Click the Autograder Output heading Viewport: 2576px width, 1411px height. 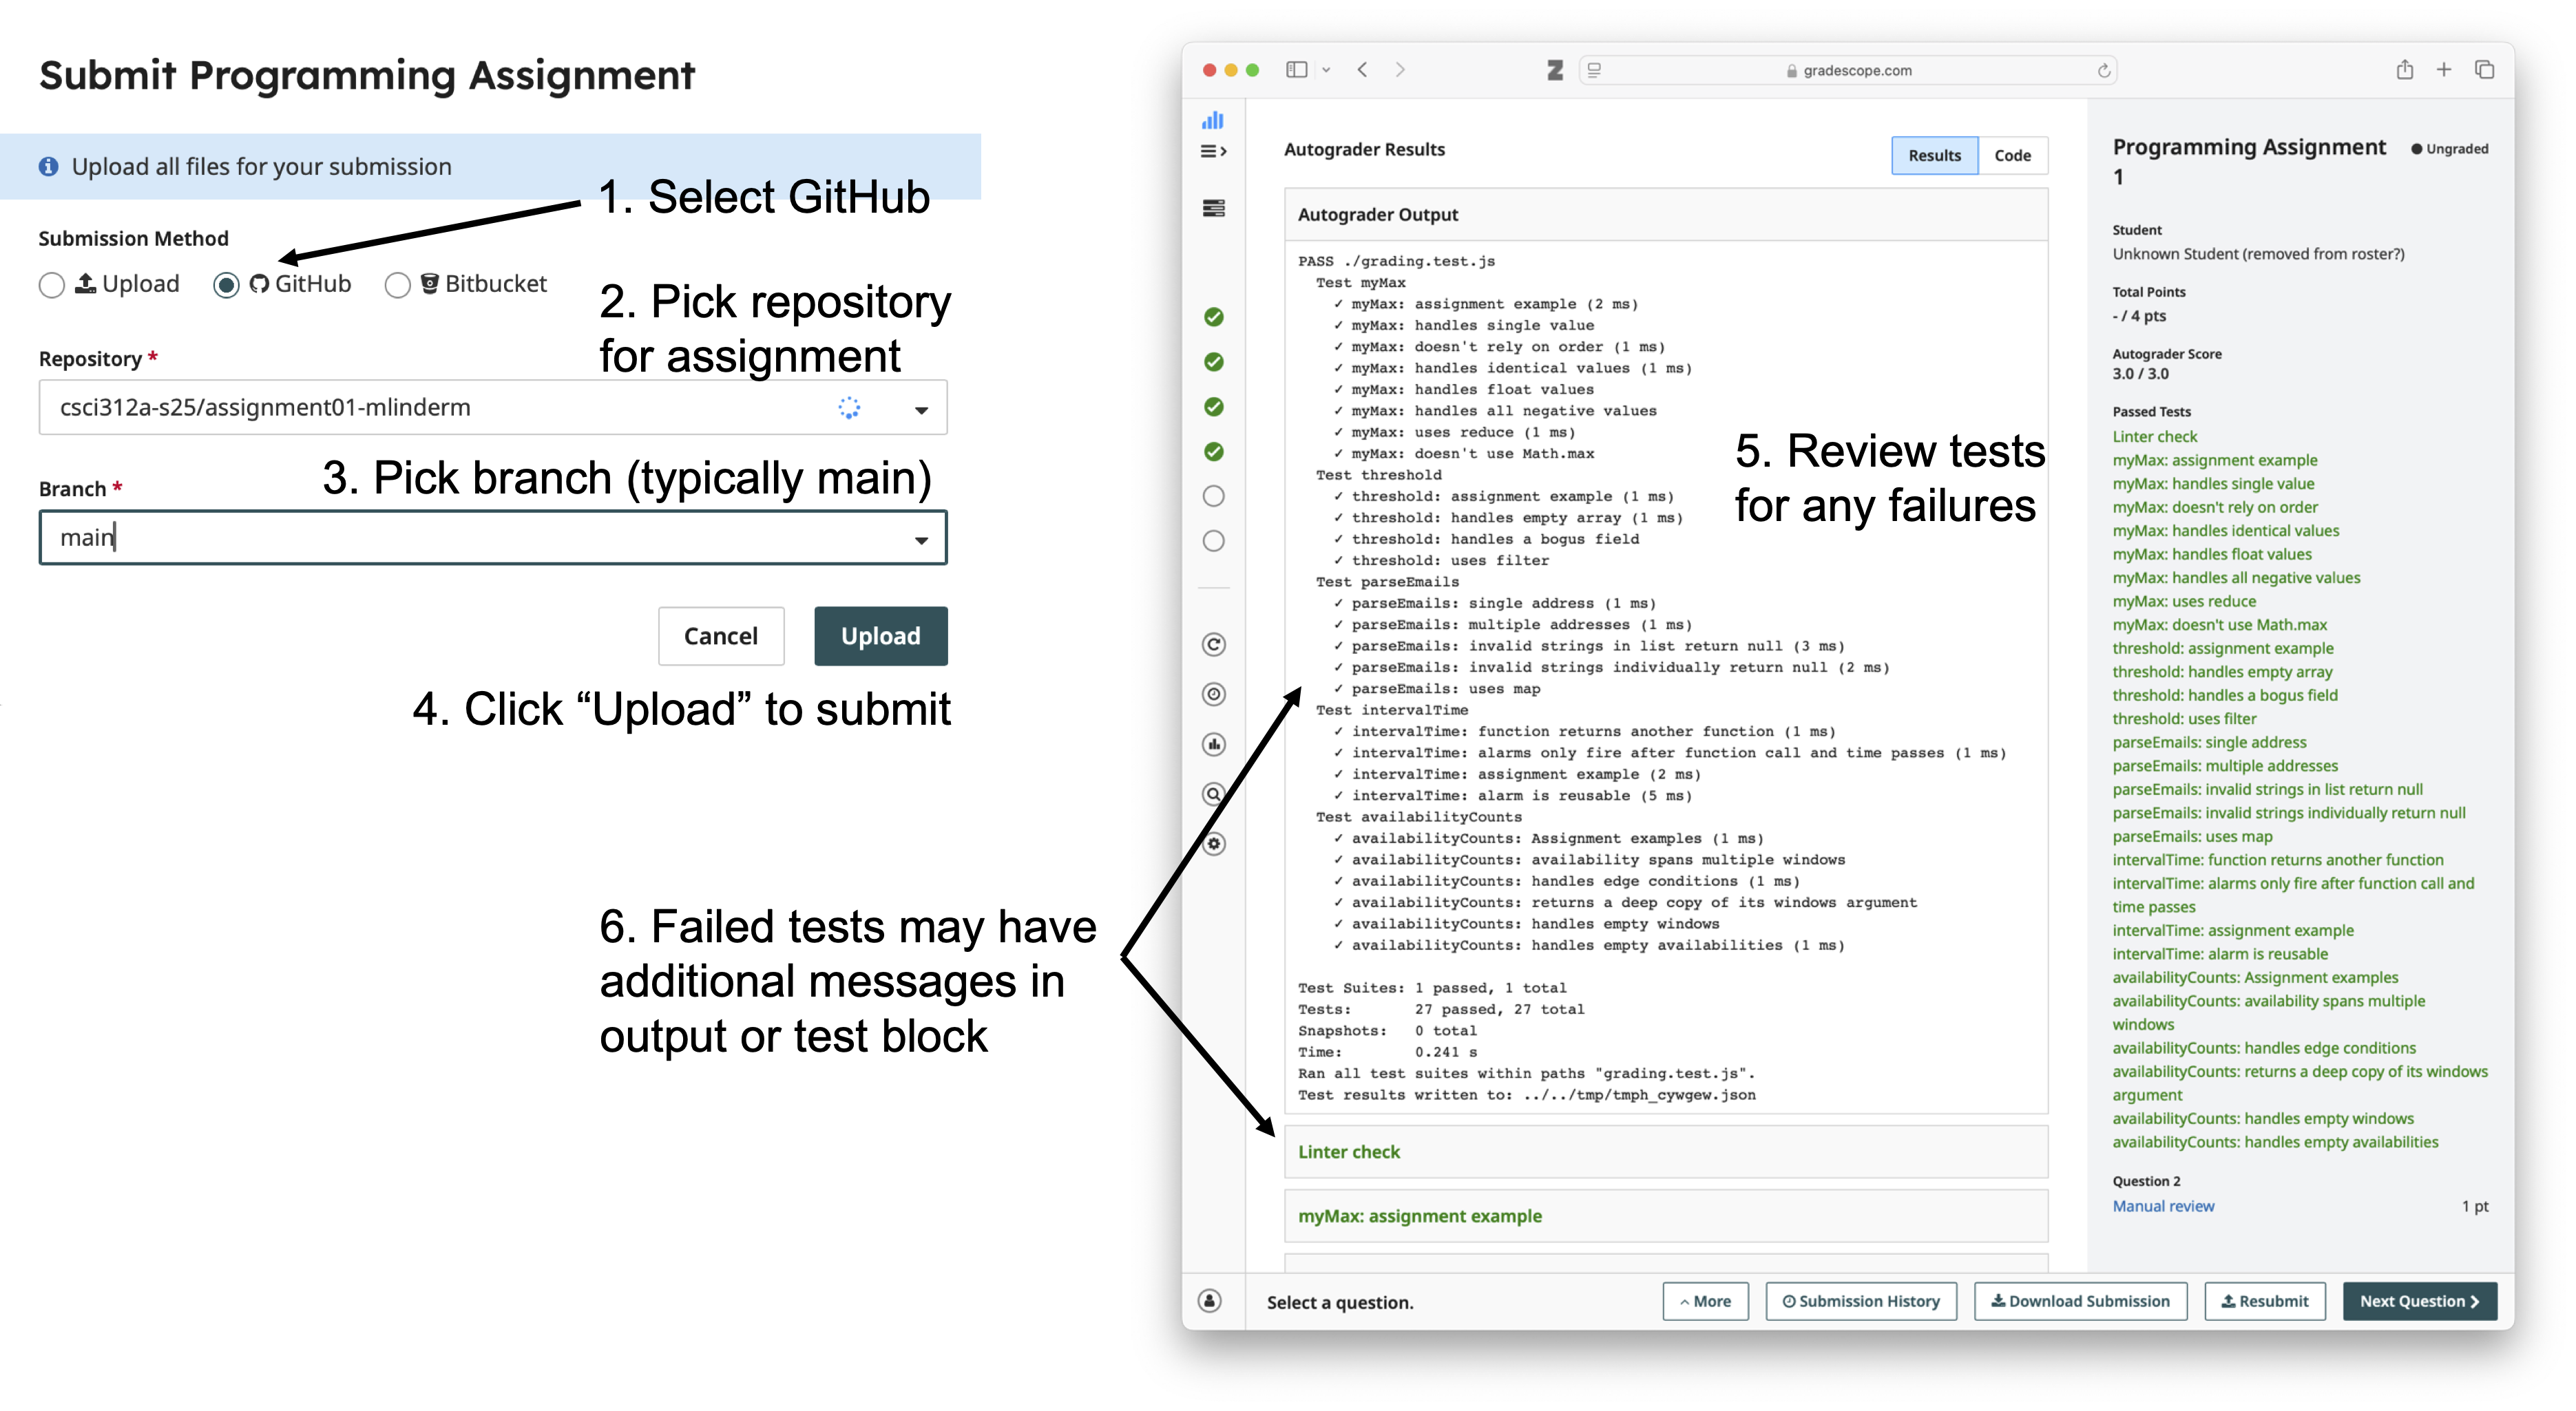point(1378,215)
